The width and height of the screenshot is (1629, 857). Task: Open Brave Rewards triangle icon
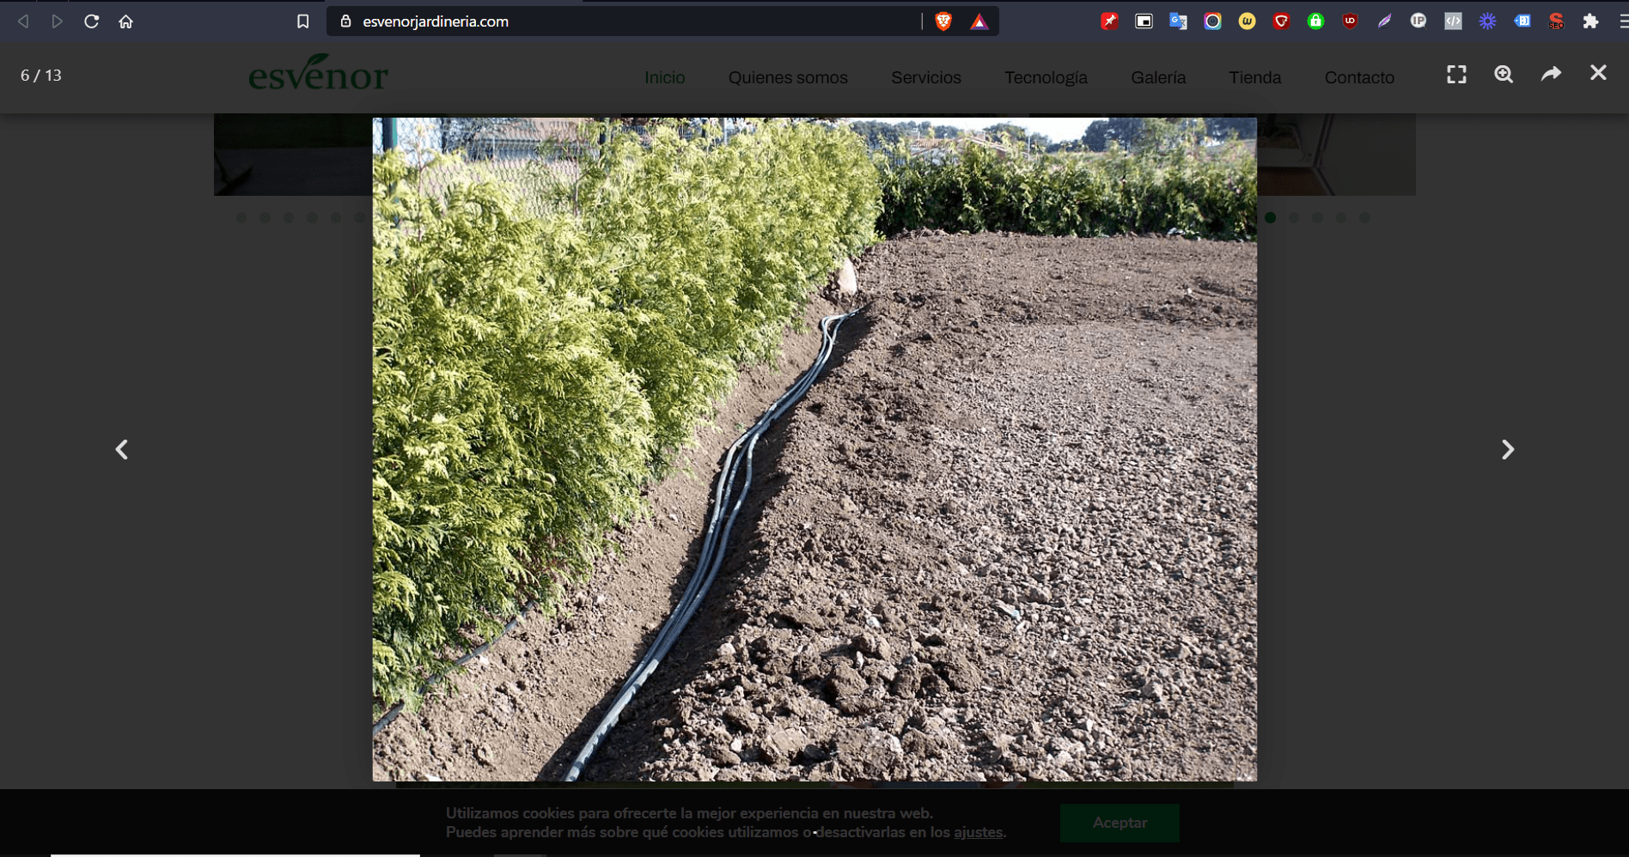[979, 21]
